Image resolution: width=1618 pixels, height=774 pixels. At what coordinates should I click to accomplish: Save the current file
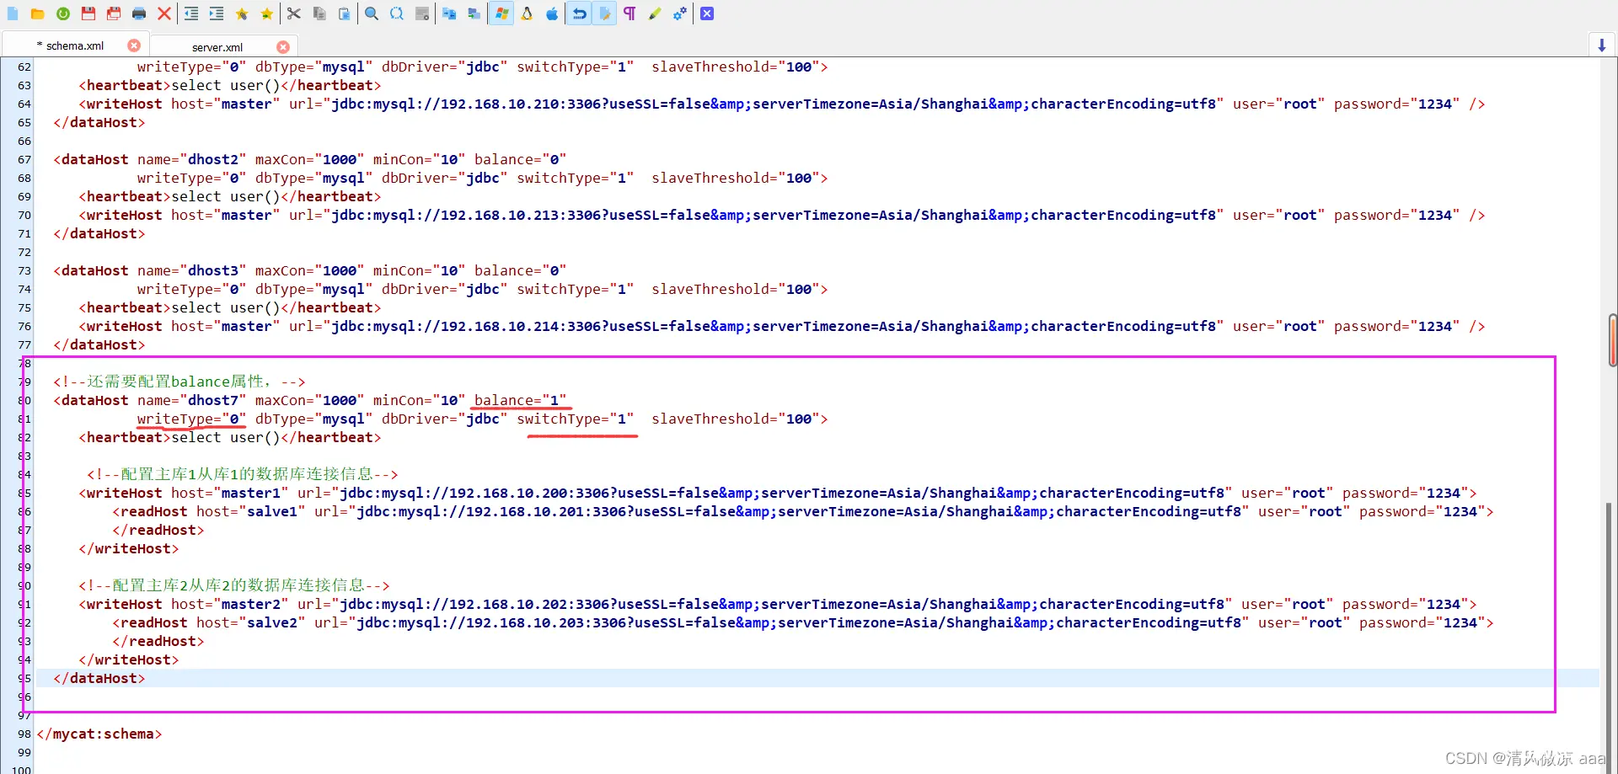click(88, 13)
